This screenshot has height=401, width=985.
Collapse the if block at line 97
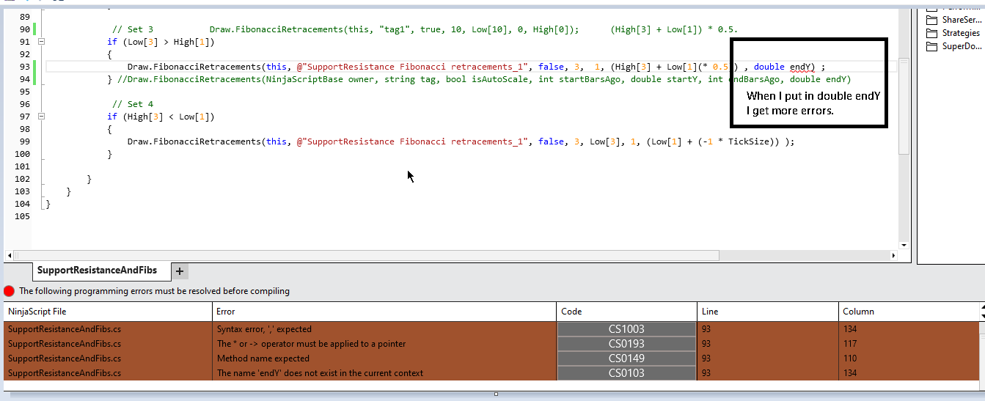click(42, 117)
